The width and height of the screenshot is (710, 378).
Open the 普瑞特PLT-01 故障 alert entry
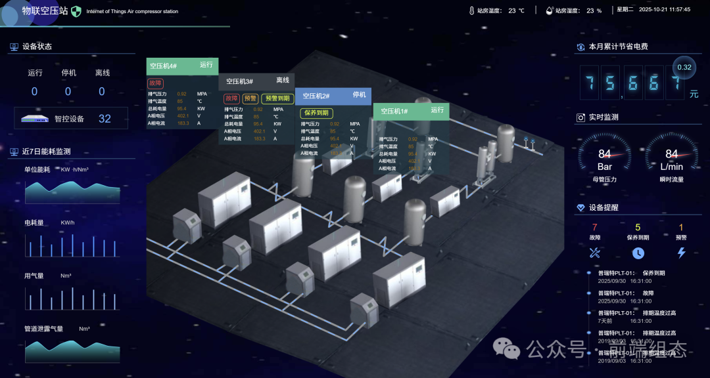tap(626, 297)
